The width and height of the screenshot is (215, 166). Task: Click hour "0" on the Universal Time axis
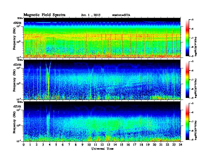tap(24, 145)
